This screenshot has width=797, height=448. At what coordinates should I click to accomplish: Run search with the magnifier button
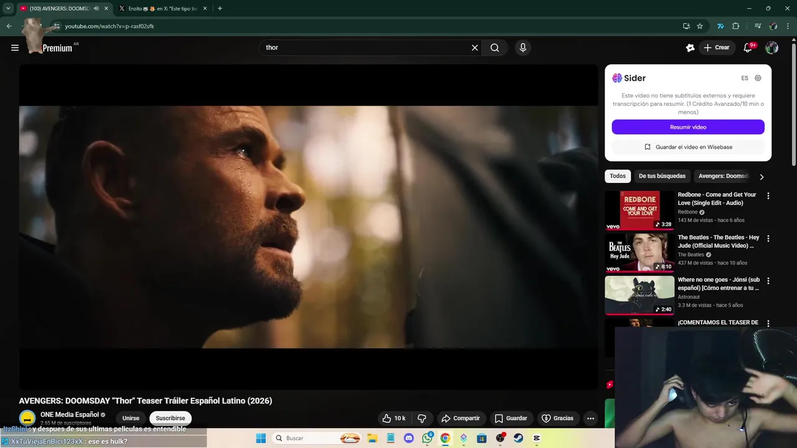494,48
